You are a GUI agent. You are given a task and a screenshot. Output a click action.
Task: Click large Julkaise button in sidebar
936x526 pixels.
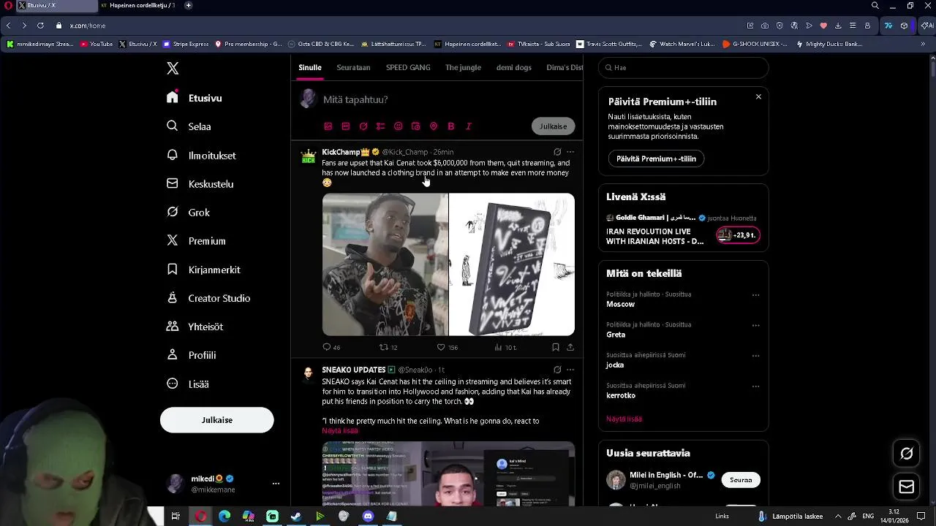216,420
